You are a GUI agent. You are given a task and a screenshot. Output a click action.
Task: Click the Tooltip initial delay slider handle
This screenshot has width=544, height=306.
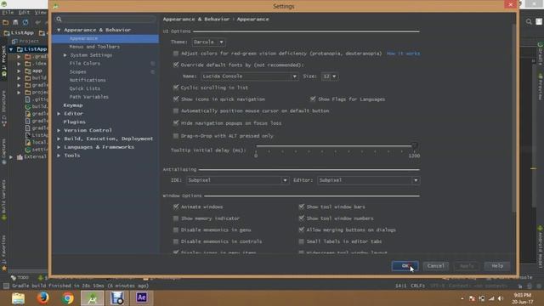(414, 145)
